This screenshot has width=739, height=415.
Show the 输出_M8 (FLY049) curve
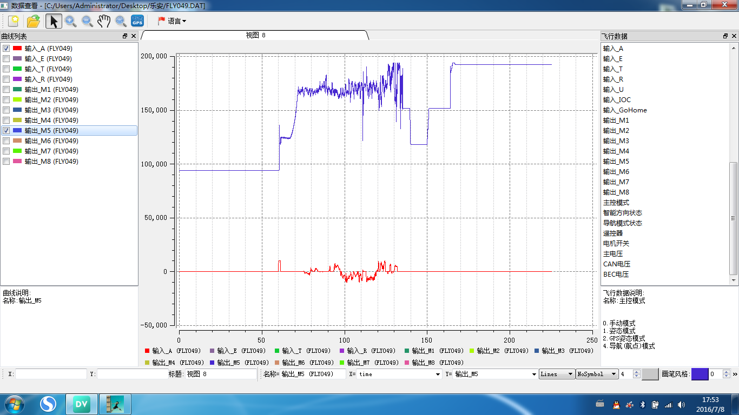(x=6, y=162)
